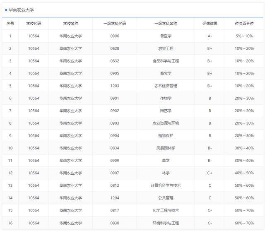Click subject code 0907
The image size is (265, 231).
click(115, 173)
